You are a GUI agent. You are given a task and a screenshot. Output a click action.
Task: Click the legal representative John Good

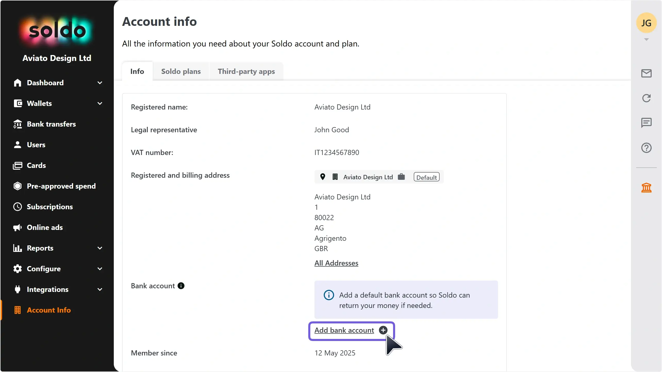[x=332, y=130]
